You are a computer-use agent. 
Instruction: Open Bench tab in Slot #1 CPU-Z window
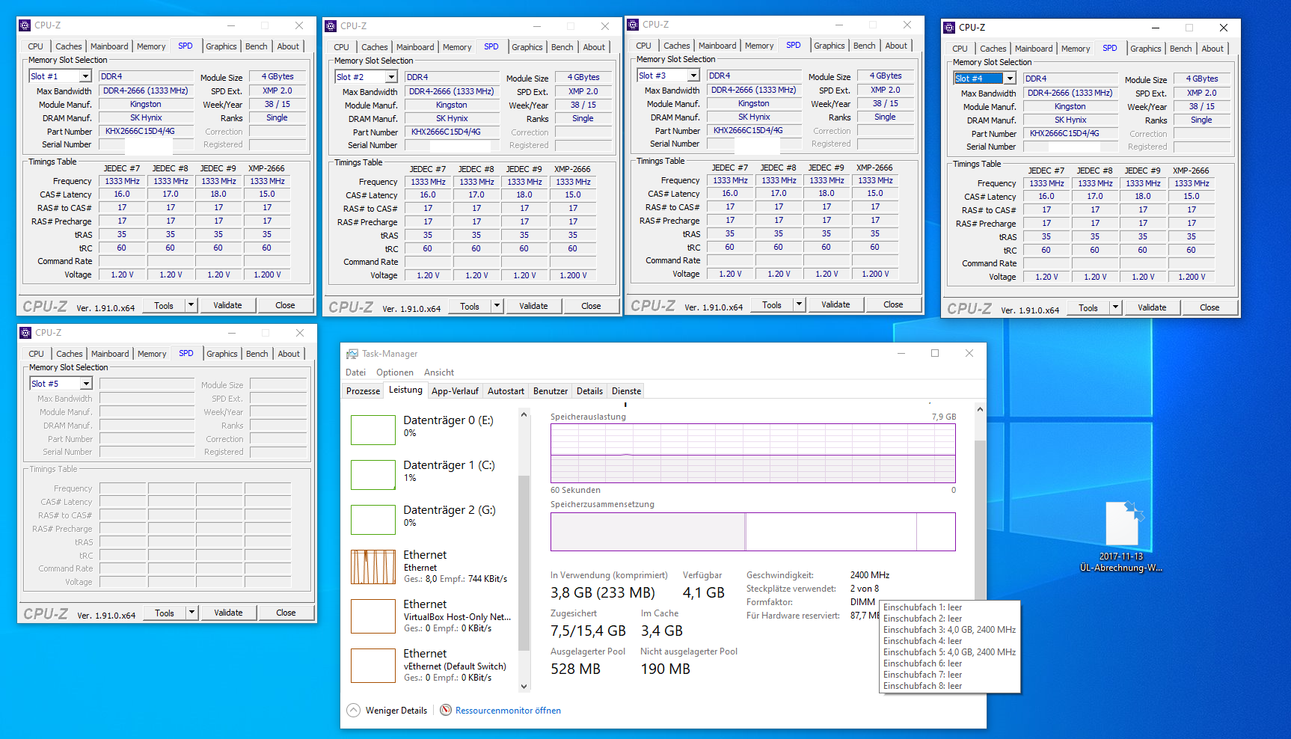(257, 46)
